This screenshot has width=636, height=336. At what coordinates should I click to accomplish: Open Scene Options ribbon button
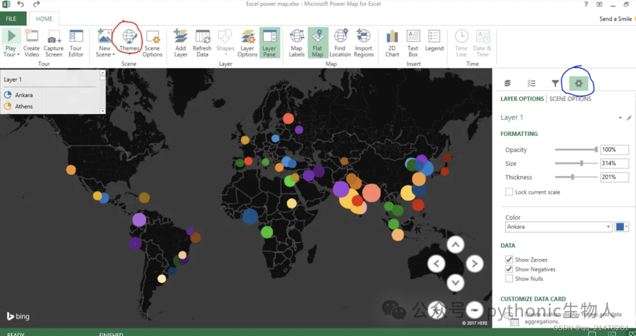pos(153,43)
